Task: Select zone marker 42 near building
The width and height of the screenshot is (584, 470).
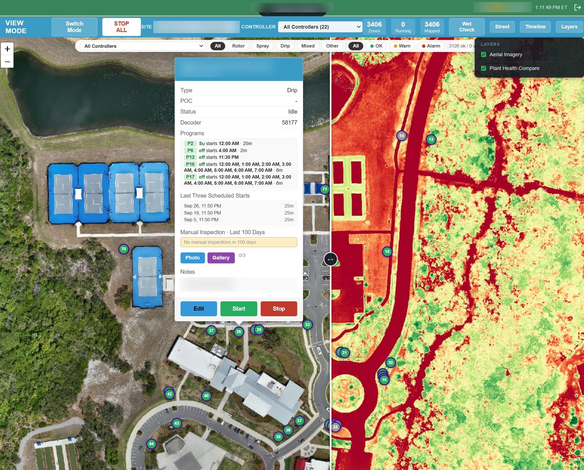Action: click(x=169, y=394)
